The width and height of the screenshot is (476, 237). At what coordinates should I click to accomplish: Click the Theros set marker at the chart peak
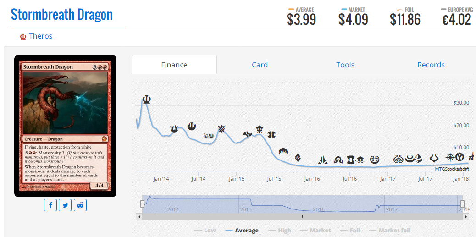point(146,99)
